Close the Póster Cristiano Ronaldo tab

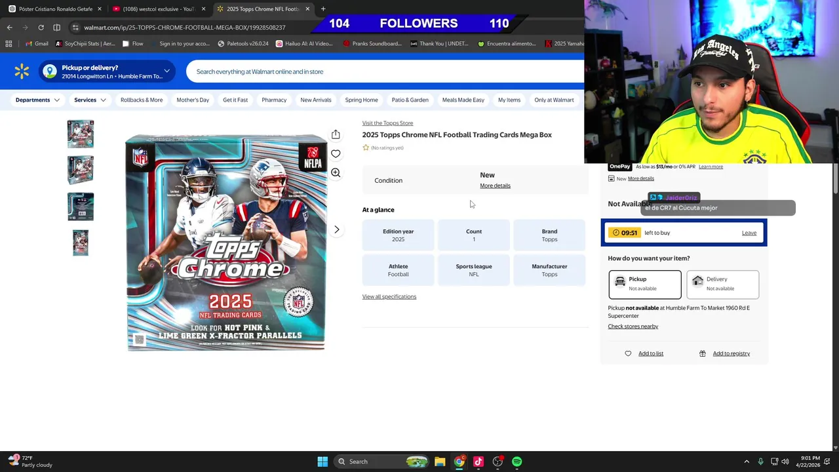[x=100, y=9]
